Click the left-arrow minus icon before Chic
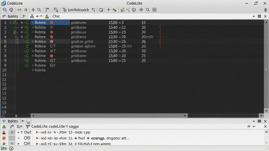This screenshot has width=269, height=151. (x=39, y=16)
